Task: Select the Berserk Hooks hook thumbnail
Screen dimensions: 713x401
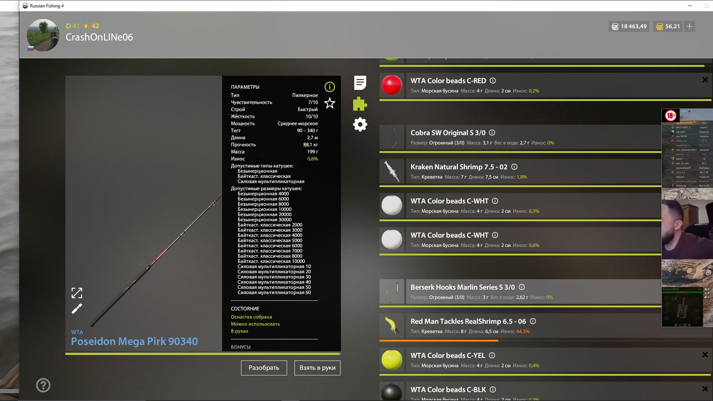Action: click(x=392, y=291)
